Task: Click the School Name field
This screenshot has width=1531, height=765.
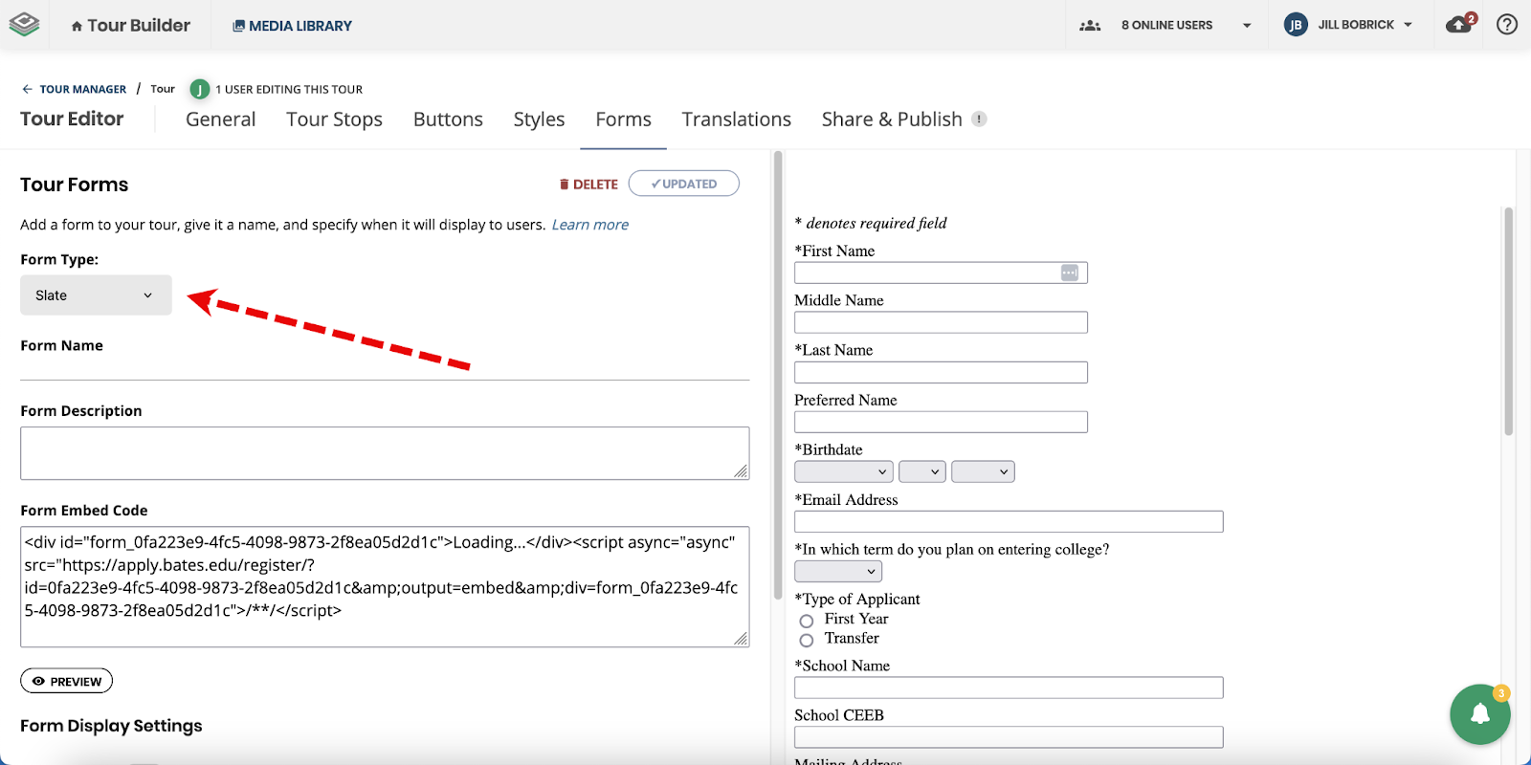Action: click(1009, 688)
